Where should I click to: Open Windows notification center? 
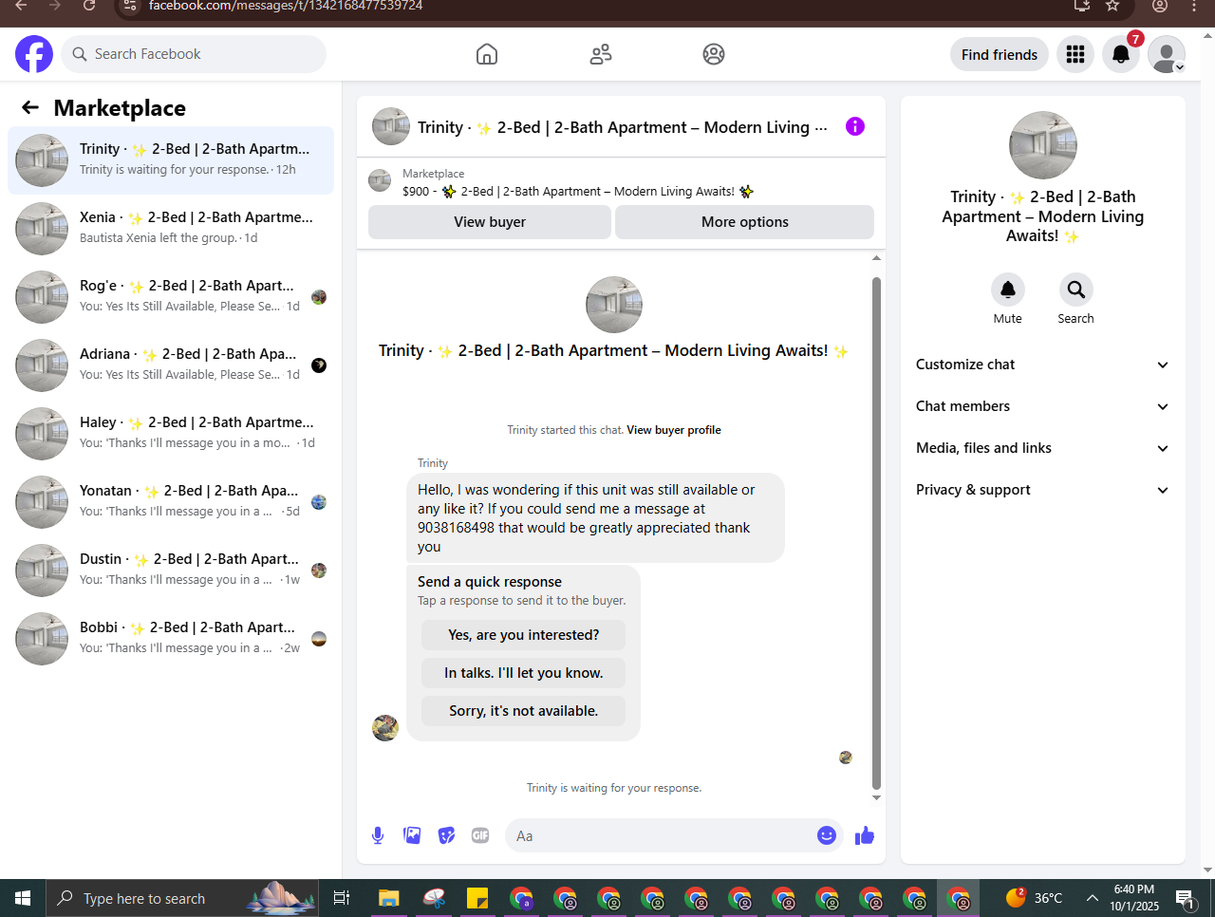pyautogui.click(x=1186, y=898)
